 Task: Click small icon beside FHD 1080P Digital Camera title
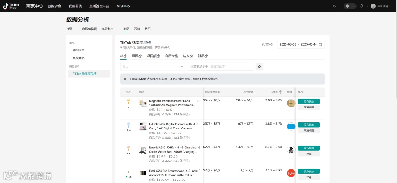pyautogui.click(x=199, y=124)
